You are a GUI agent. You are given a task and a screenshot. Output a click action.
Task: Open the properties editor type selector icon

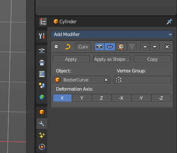pos(43,22)
